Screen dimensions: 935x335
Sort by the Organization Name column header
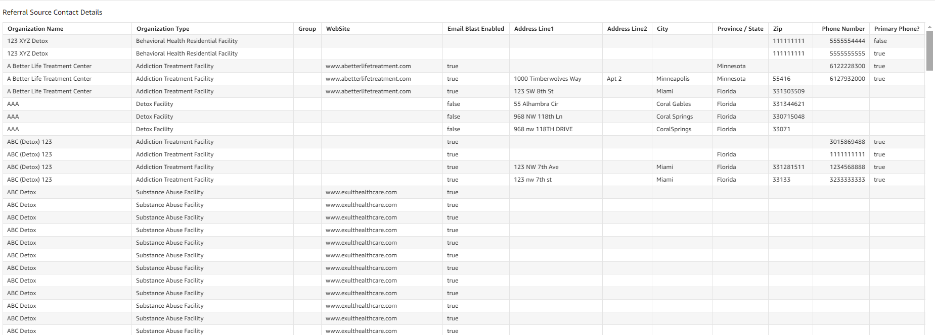pyautogui.click(x=35, y=29)
